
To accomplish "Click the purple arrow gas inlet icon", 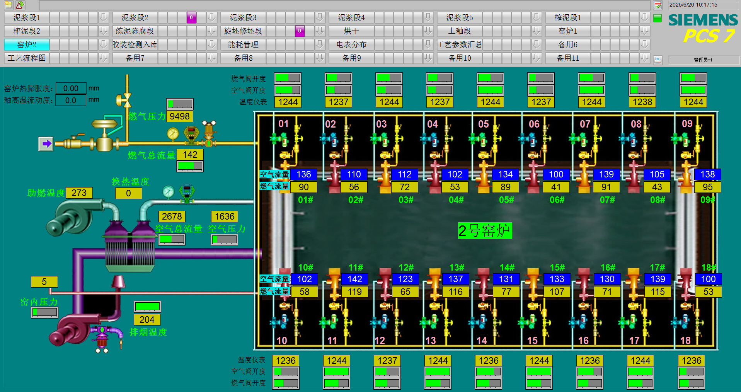I will (46, 144).
